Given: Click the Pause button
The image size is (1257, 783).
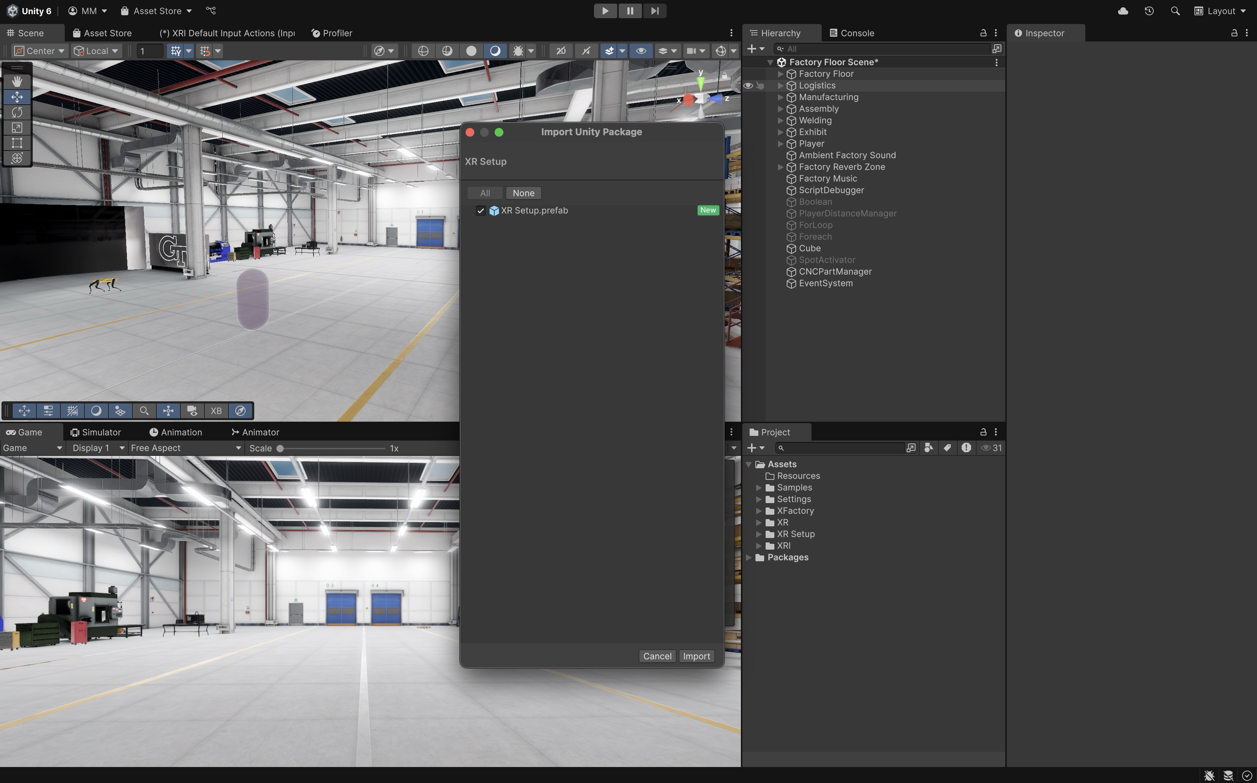Looking at the screenshot, I should pyautogui.click(x=630, y=11).
